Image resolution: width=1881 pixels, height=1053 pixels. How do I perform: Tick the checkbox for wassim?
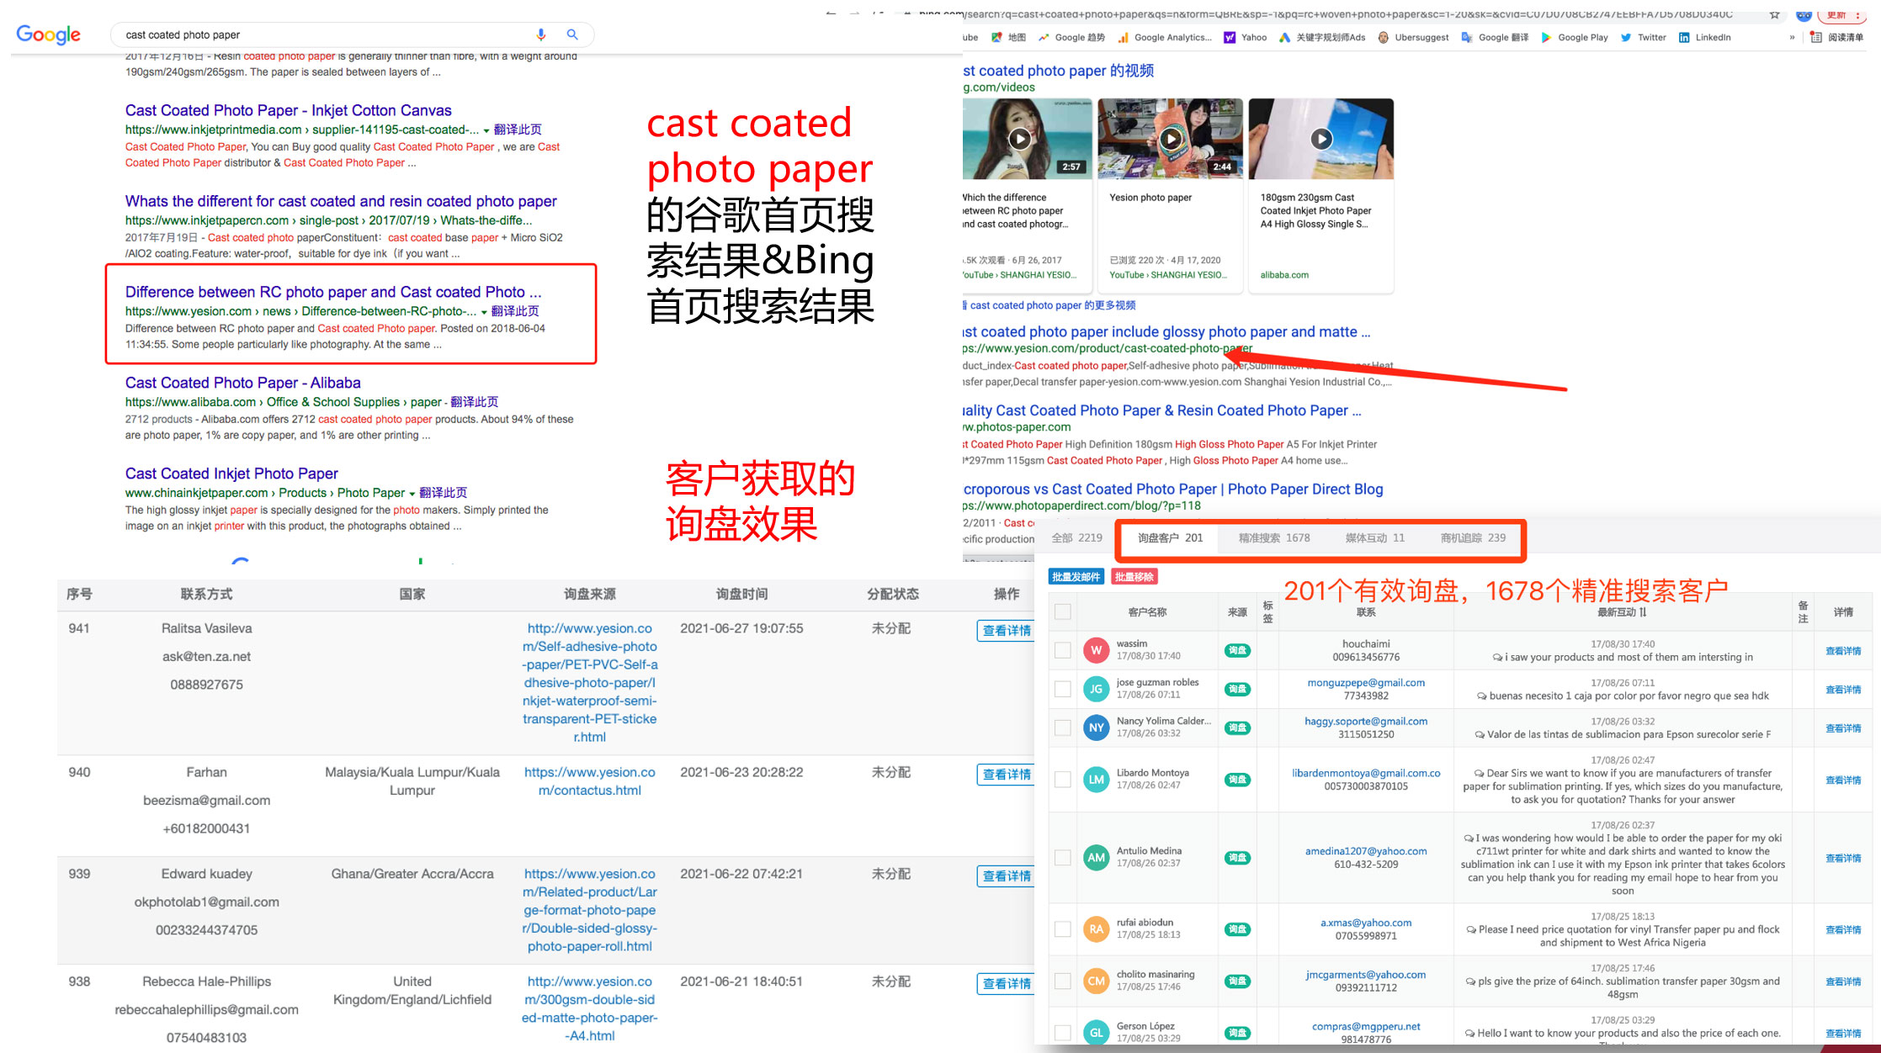pos(1063,650)
